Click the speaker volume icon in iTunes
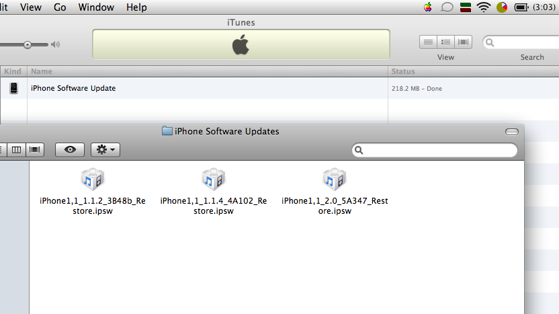 (55, 44)
